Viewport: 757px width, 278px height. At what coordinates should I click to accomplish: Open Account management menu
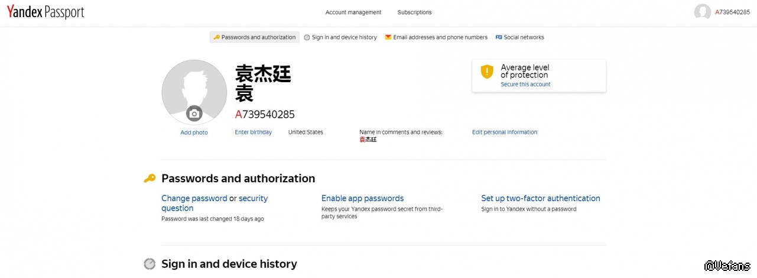[353, 12]
